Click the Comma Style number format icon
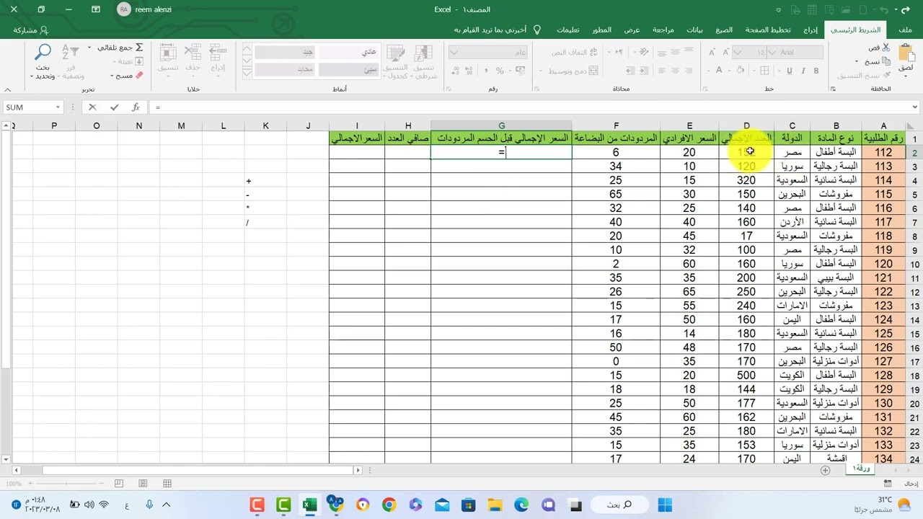Image resolution: width=923 pixels, height=519 pixels. tap(485, 71)
